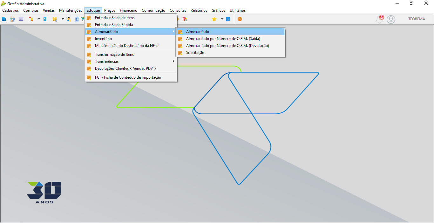Click icon beside Inventário entry
Viewport: 434px width, 223px height.
[89, 39]
